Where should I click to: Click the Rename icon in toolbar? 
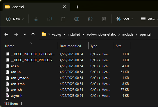click(x=77, y=19)
